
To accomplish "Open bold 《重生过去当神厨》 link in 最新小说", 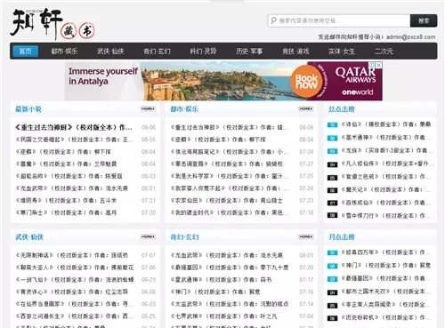I will tap(74, 127).
